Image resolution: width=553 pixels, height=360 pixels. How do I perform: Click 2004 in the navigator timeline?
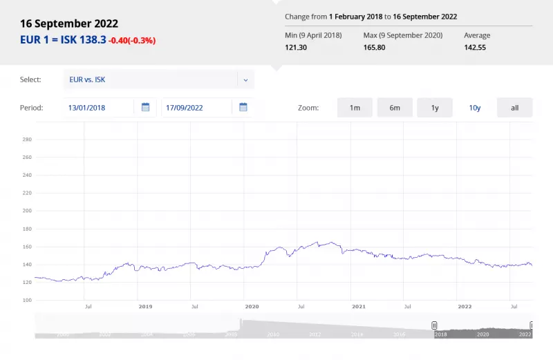(147, 334)
